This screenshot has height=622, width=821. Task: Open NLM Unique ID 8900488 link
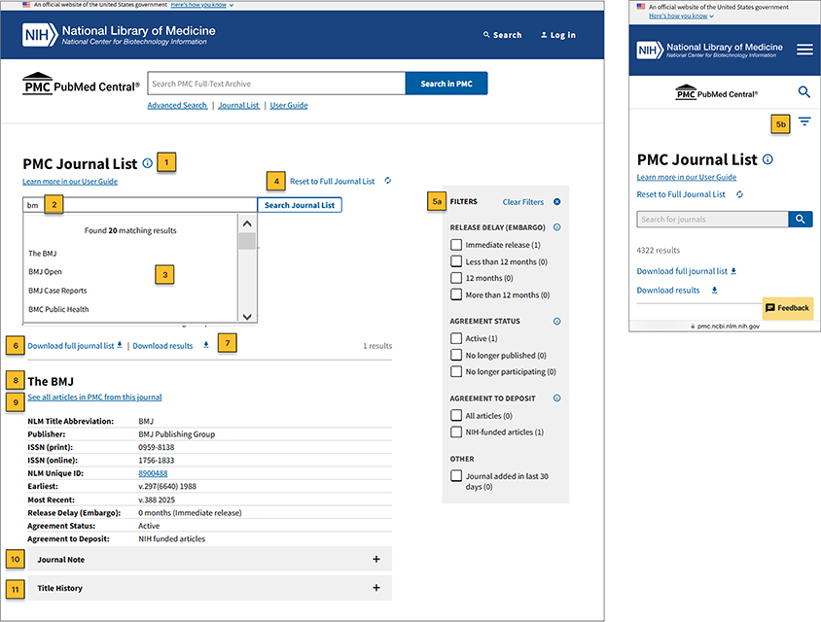pos(153,473)
